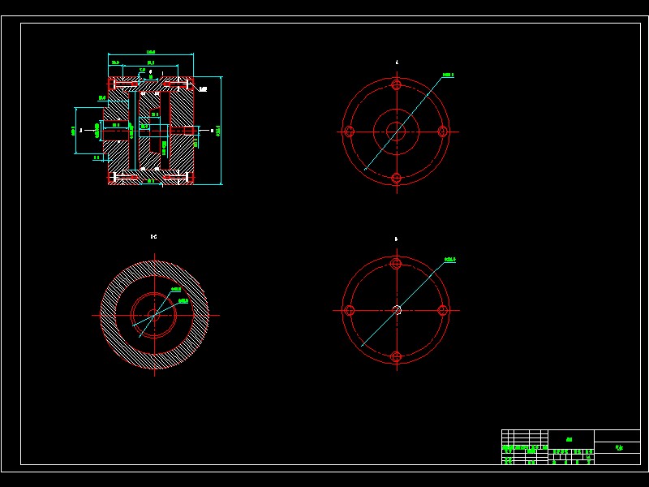Select the bottom-right circular end view
649x487 pixels.
click(396, 309)
